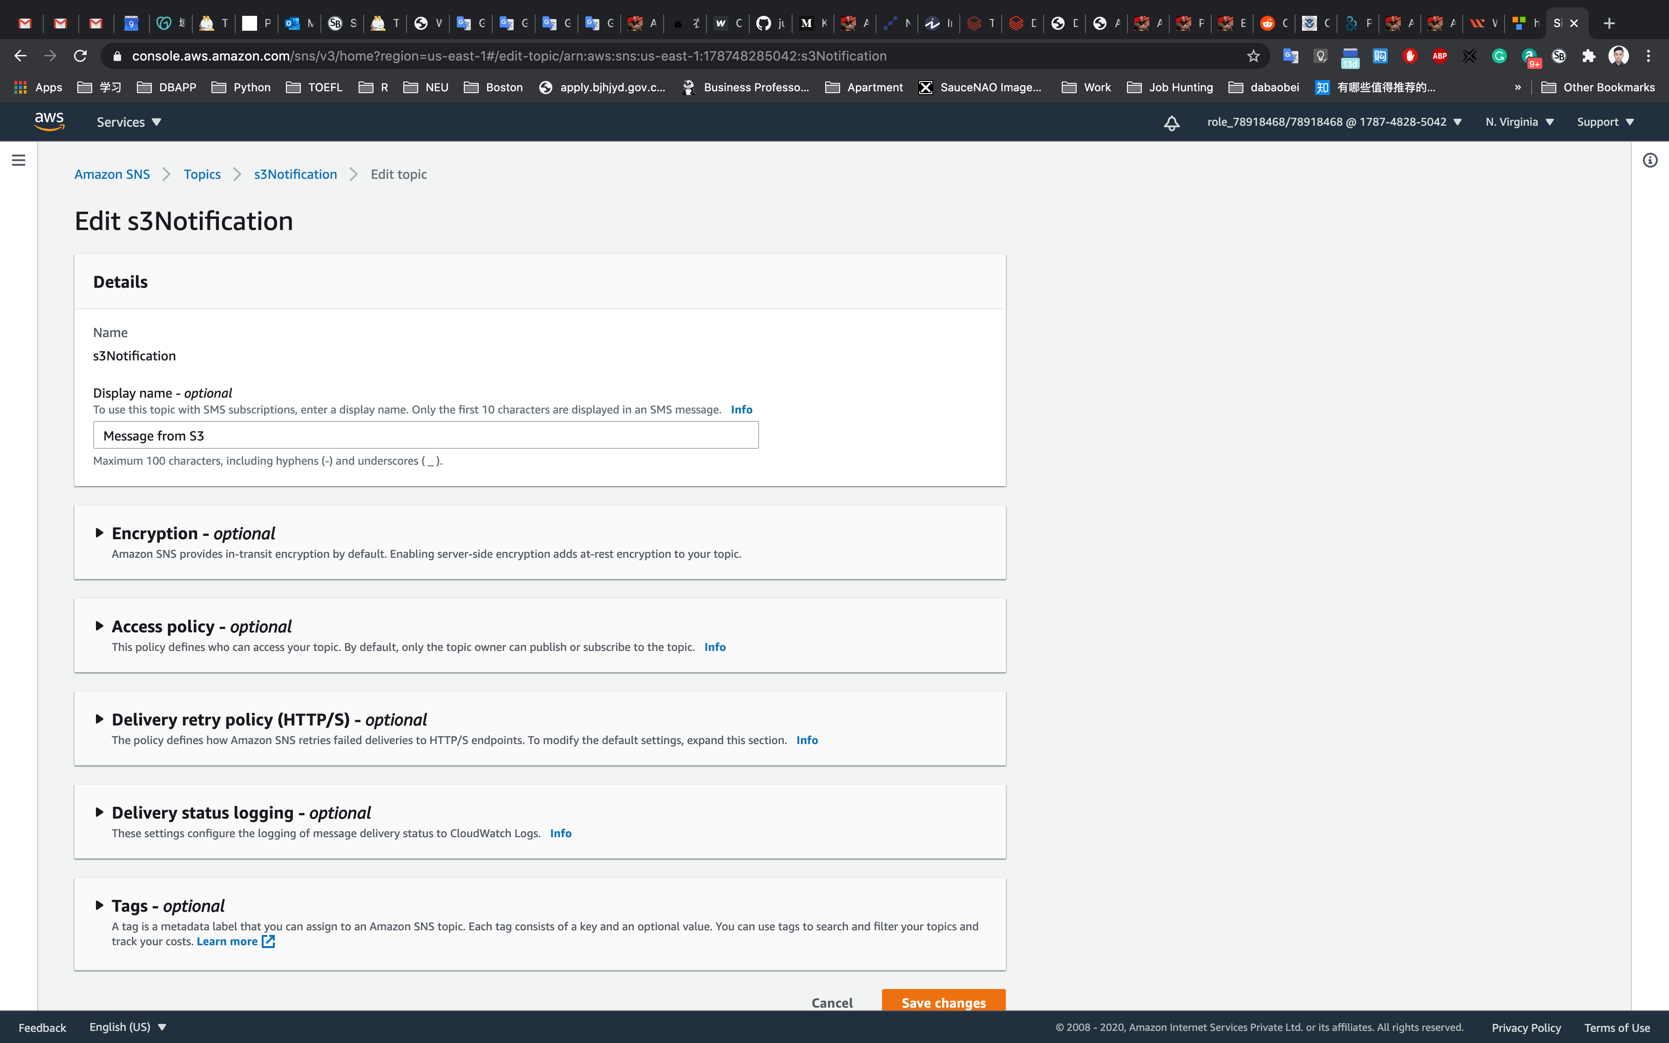Image resolution: width=1669 pixels, height=1043 pixels.
Task: Open the Support menu
Action: (x=1605, y=122)
